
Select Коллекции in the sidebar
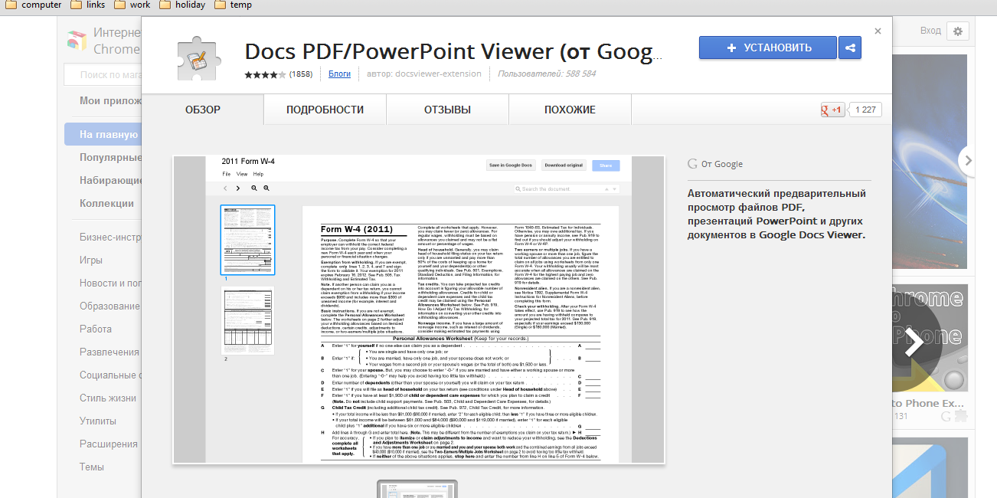point(106,203)
